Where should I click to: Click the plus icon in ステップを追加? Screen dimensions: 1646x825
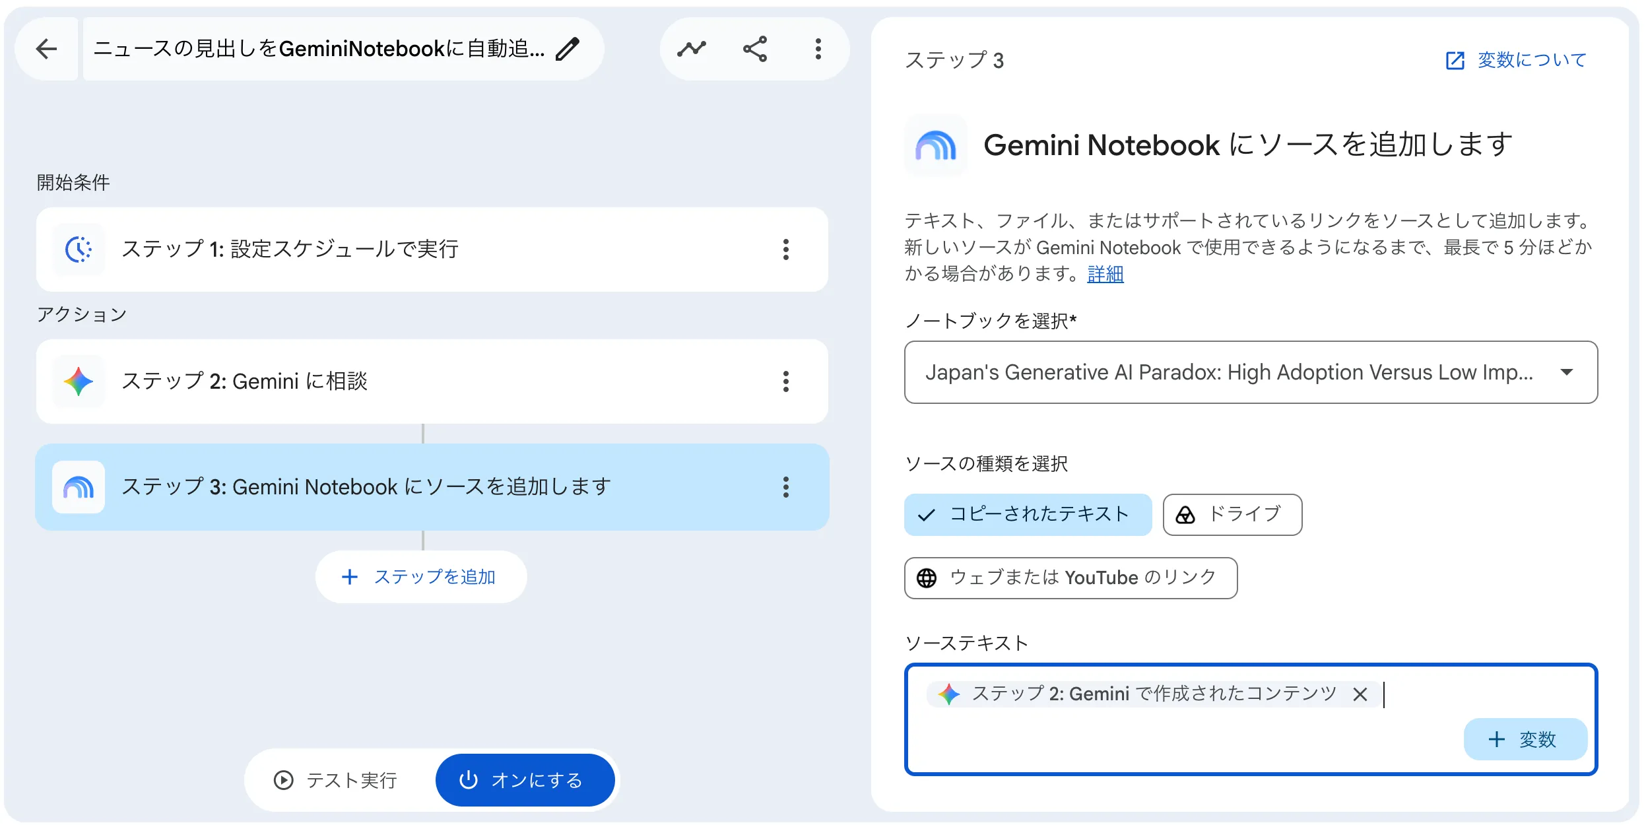pos(349,577)
